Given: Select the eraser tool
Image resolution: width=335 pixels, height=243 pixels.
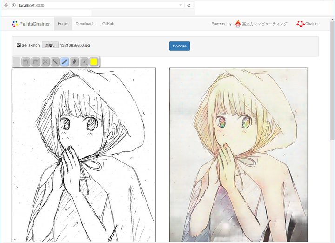Looking at the screenshot, I should [x=74, y=62].
